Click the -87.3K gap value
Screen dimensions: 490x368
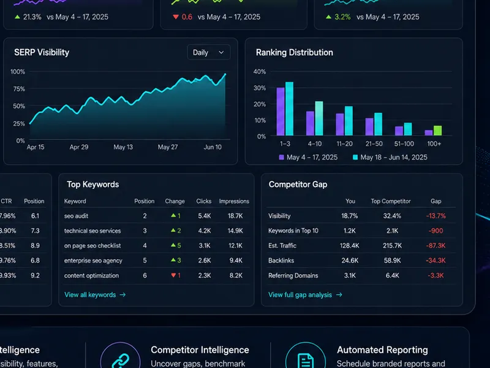coord(435,246)
